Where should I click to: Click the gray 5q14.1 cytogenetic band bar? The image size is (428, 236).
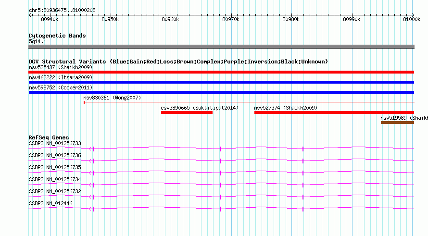tap(221, 47)
